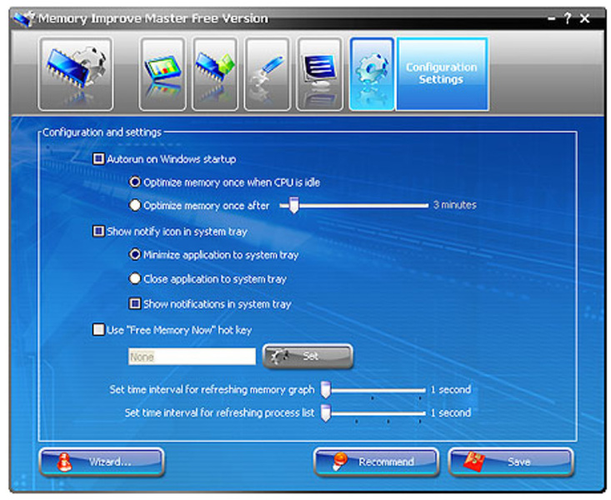Click the question mark help button
This screenshot has width=611, height=500.
coord(568,18)
